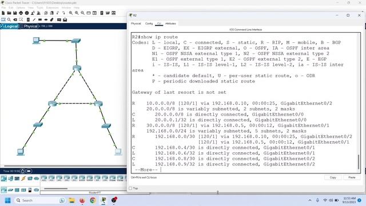The width and height of the screenshot is (366, 206).
Task: Select the lower-right switch in topology
Action: coord(106,126)
